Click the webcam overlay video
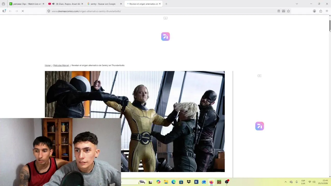The image size is (331, 186). point(61,152)
